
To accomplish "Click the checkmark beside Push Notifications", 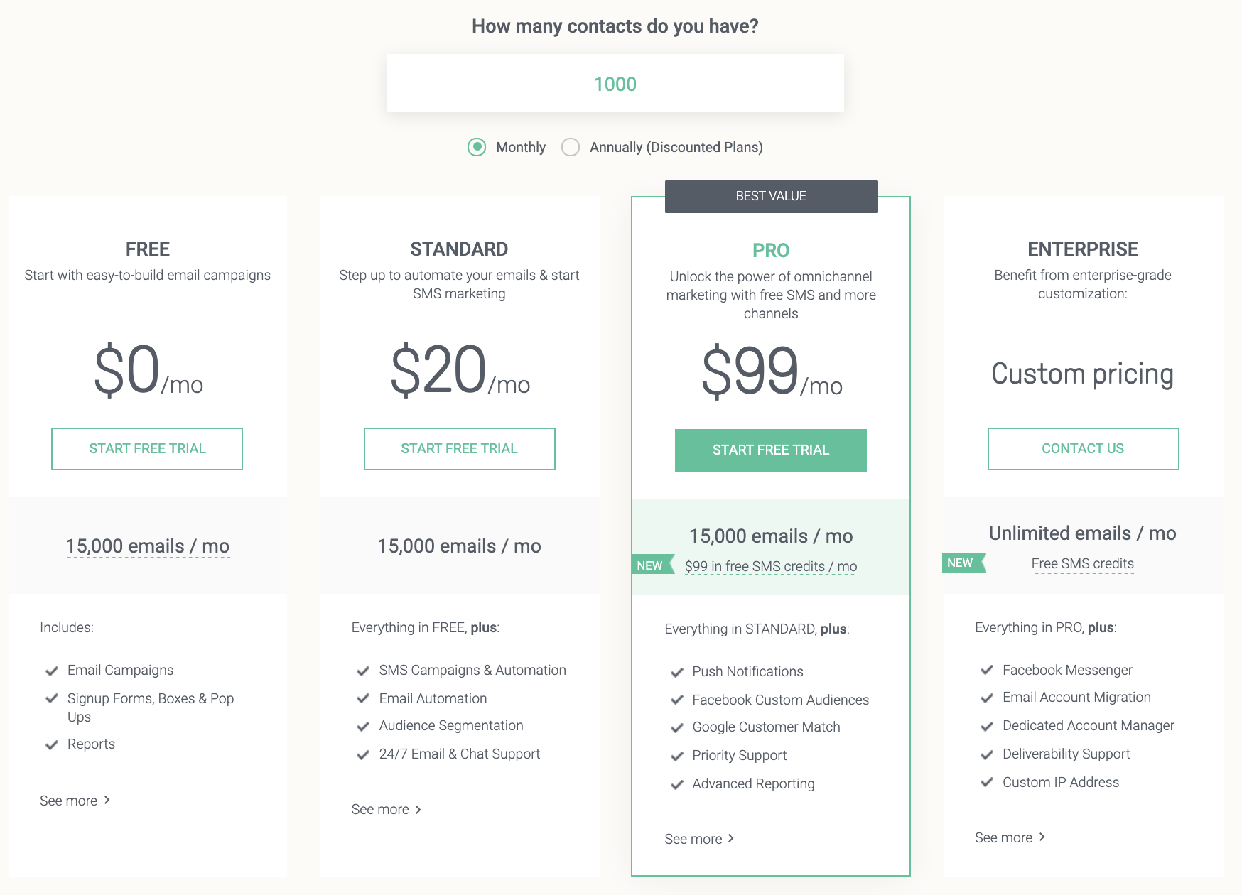I will pos(677,672).
